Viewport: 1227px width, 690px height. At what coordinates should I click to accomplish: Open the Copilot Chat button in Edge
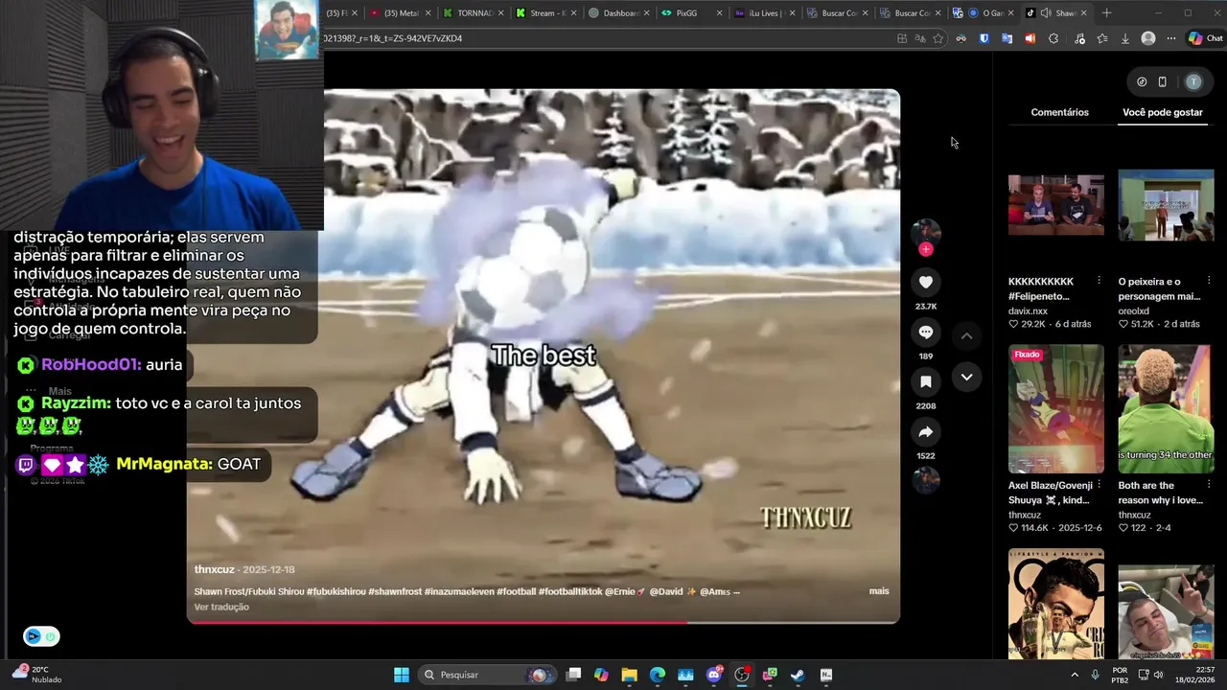[1206, 38]
